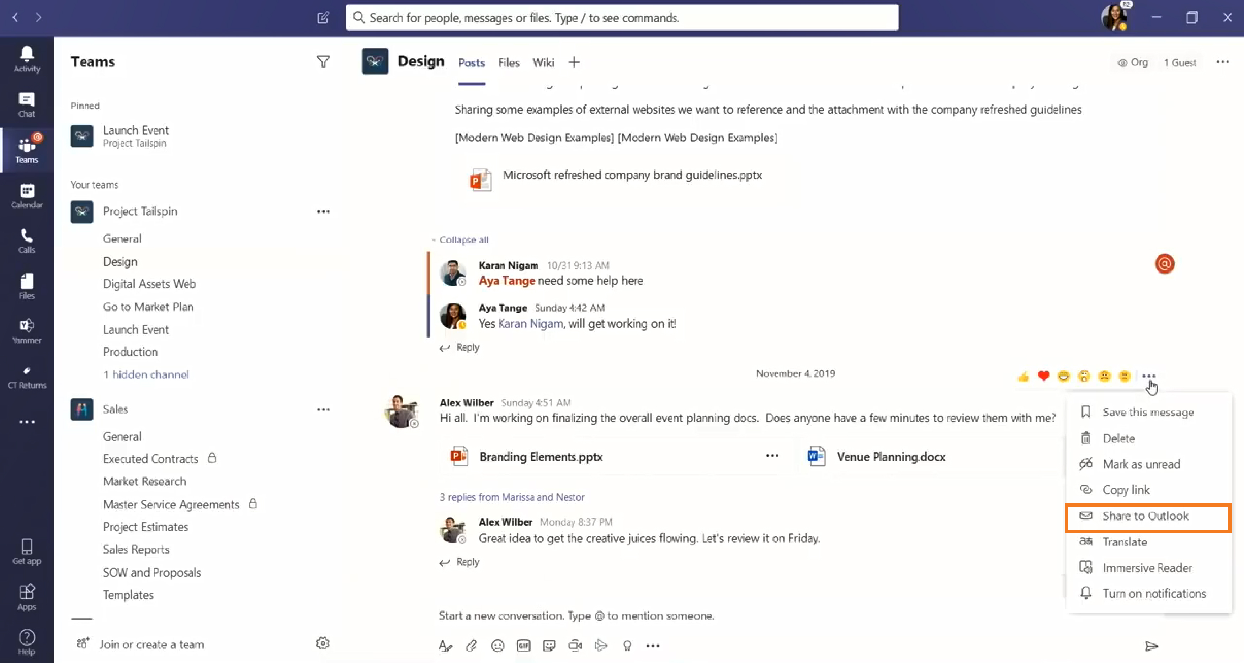React with the heart emoji
1244x663 pixels.
[x=1043, y=376]
